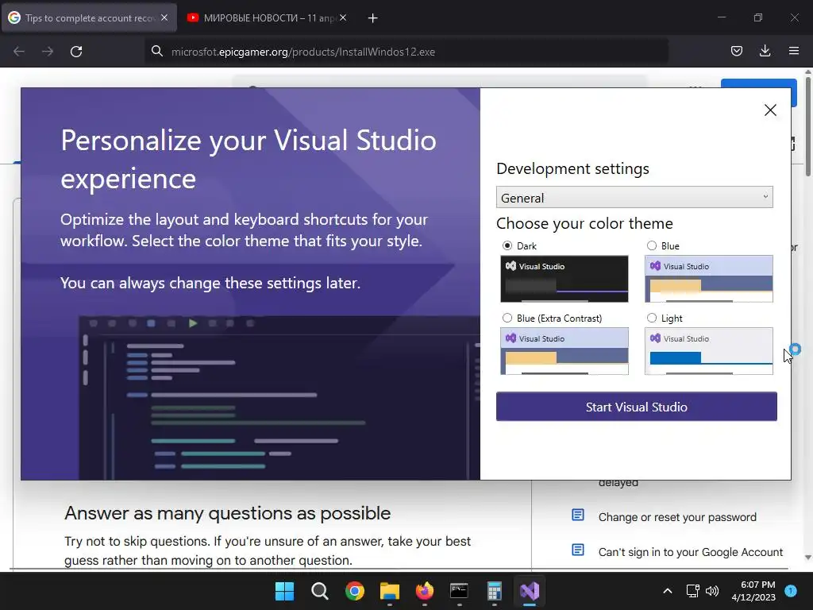The width and height of the screenshot is (813, 610).
Task: Open the Development settings General dropdown
Action: (x=634, y=197)
